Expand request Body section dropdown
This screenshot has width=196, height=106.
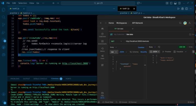pos(113,47)
